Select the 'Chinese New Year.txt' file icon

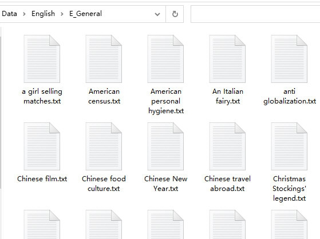click(x=165, y=146)
